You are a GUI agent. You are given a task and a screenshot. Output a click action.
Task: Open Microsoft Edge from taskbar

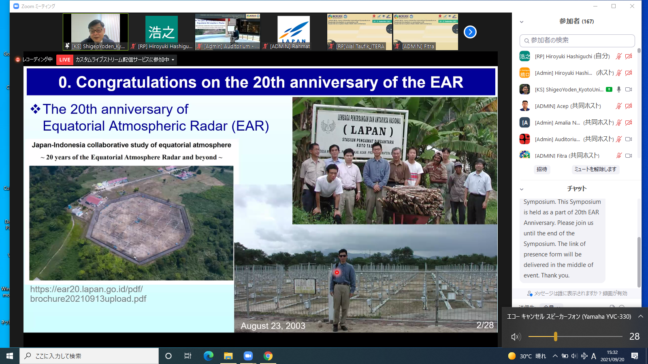[x=209, y=356]
